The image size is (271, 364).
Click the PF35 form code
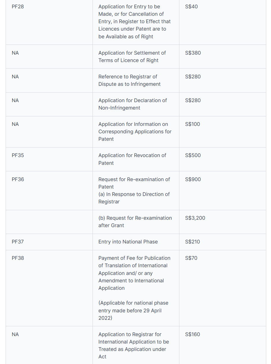pos(18,155)
